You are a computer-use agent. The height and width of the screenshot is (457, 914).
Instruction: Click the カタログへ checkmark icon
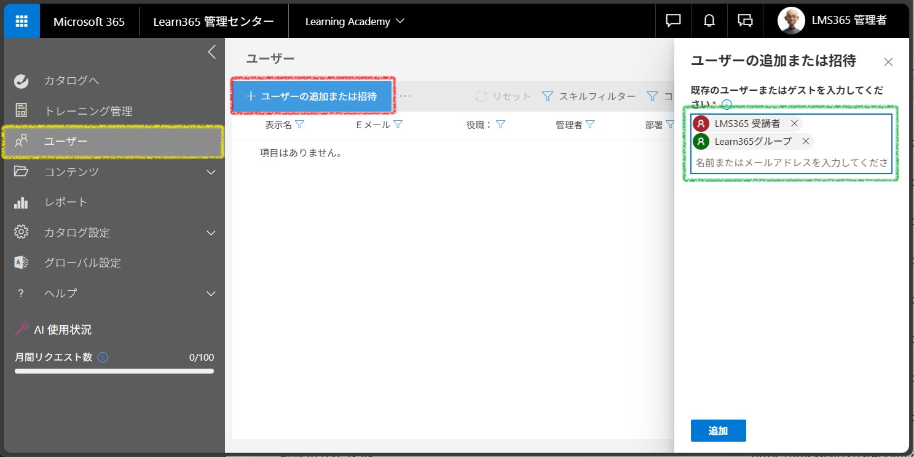click(x=21, y=81)
